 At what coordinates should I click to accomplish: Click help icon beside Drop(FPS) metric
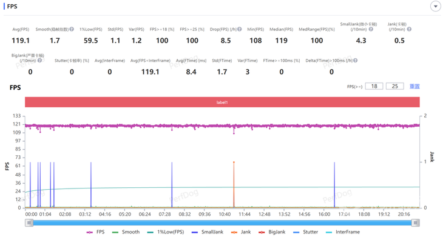click(239, 29)
